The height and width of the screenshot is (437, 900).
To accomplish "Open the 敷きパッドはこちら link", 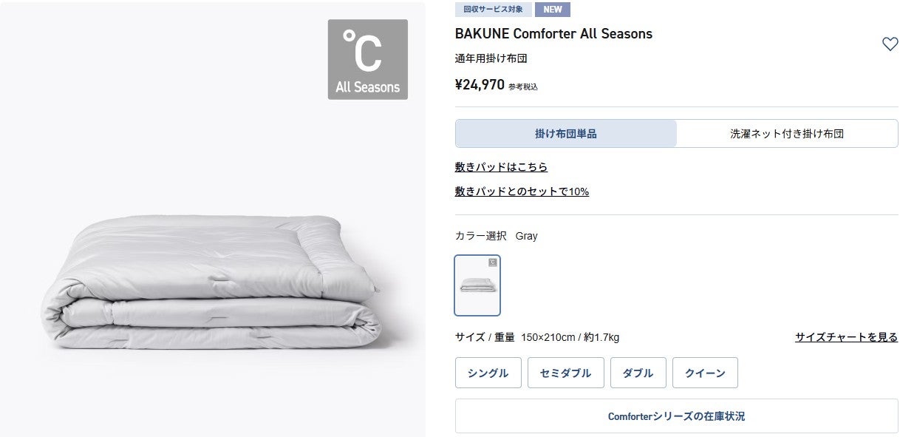I will (501, 167).
